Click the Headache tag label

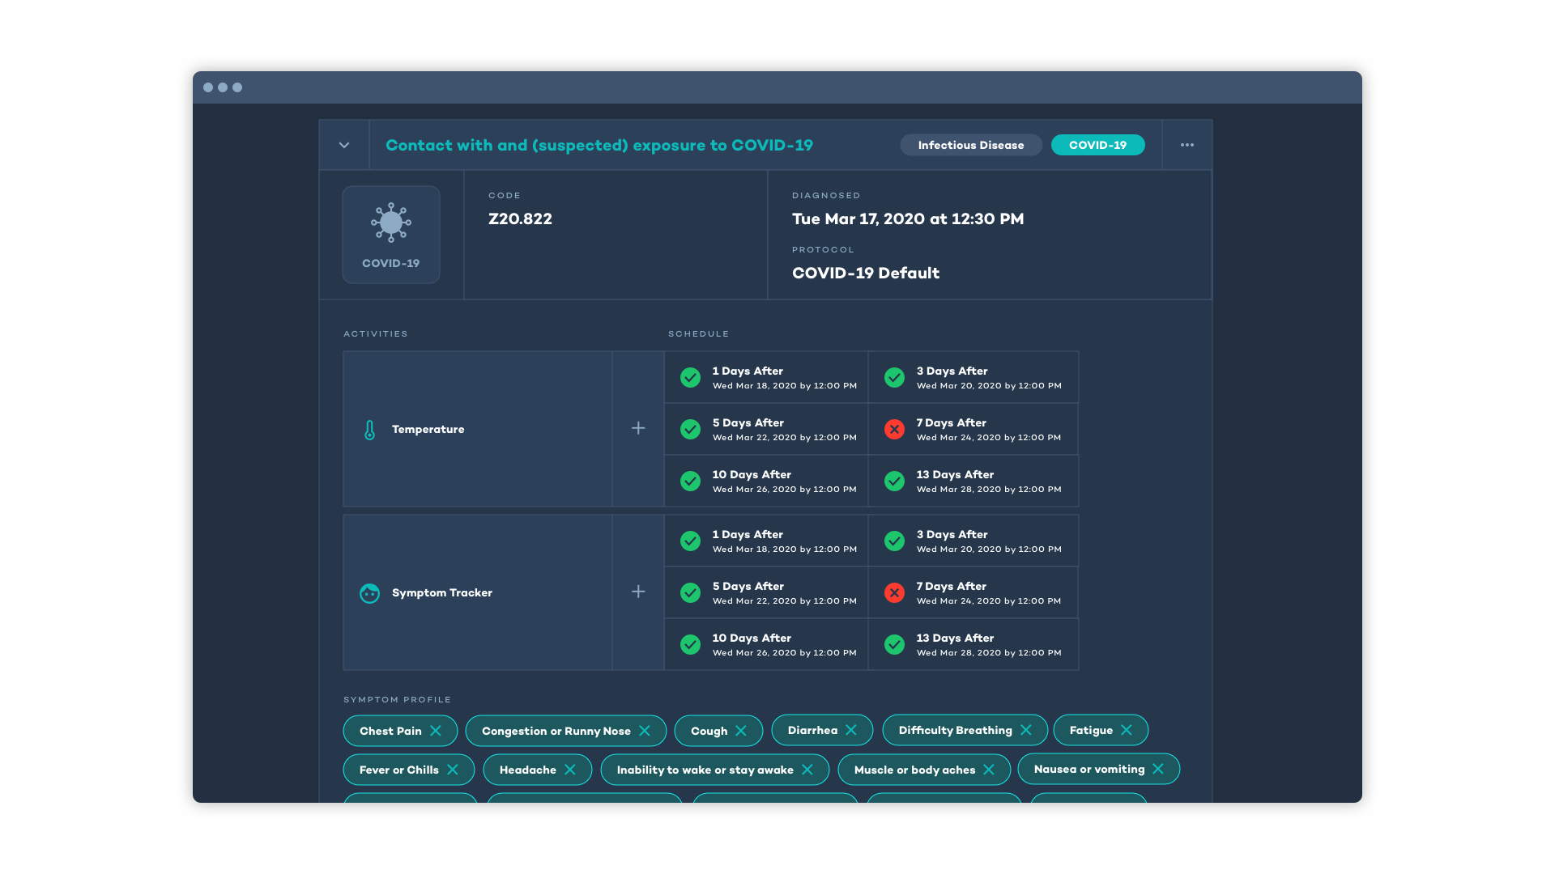[528, 770]
